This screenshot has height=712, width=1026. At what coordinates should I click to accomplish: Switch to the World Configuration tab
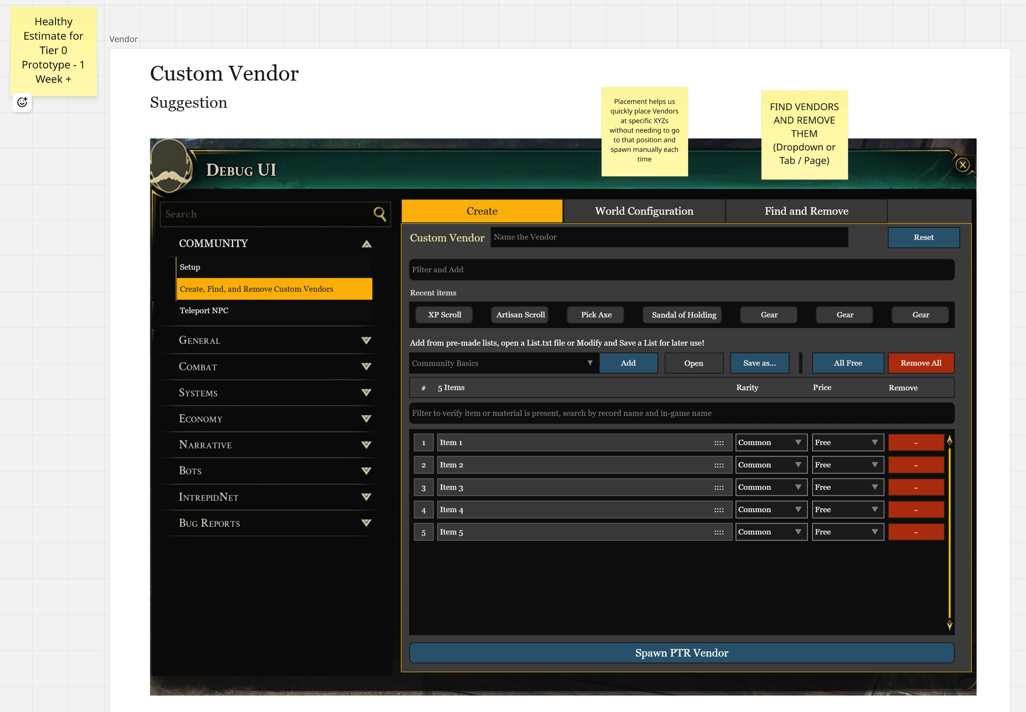644,211
